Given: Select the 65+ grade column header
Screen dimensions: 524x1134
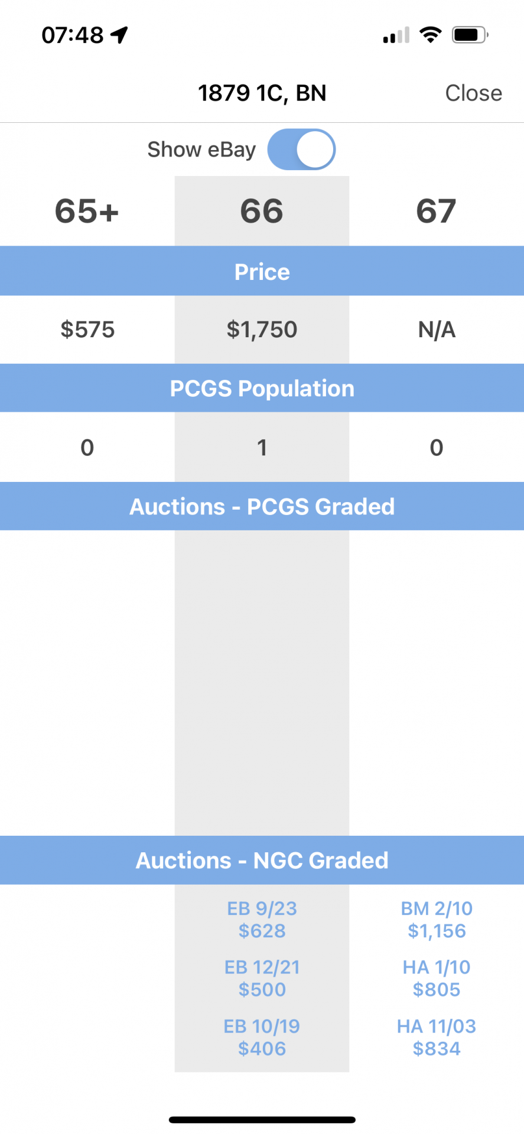Looking at the screenshot, I should (87, 211).
